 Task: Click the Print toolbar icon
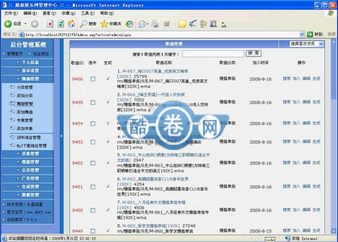point(155,24)
